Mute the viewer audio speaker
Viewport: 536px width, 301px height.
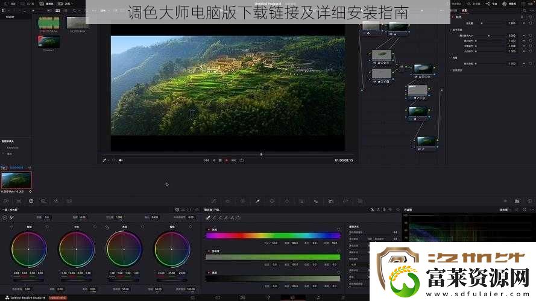121,160
